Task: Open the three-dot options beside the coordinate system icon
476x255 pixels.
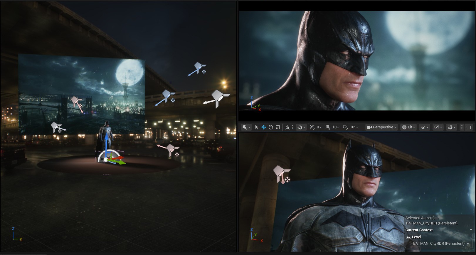Action: [x=293, y=127]
